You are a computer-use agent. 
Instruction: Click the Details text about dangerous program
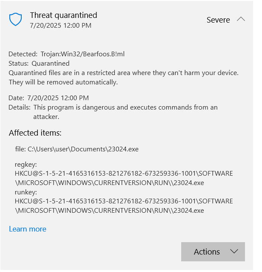point(125,112)
